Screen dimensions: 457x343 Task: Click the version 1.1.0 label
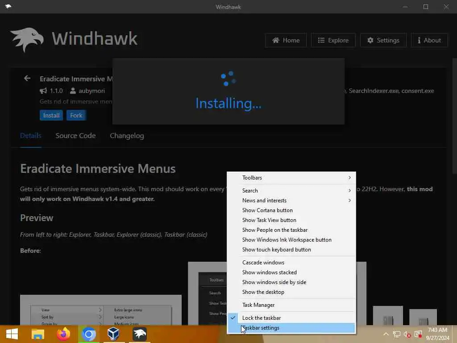(x=56, y=91)
